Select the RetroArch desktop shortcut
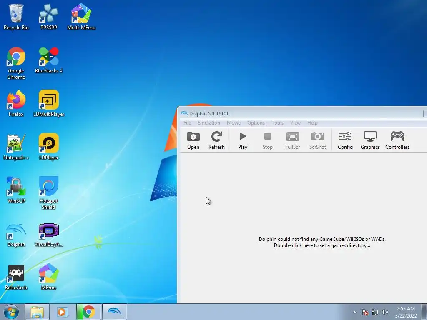Viewport: 427px width, 320px height. tap(16, 277)
